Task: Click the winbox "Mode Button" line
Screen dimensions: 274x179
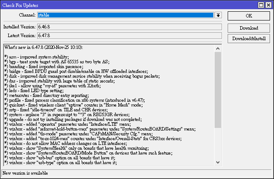Action: coord(88,153)
